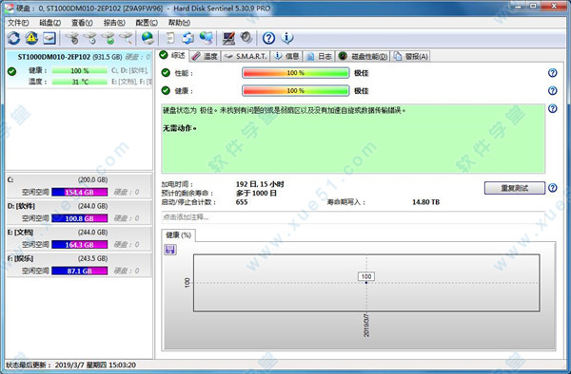Open the 文件(F) menu
This screenshot has width=571, height=374.
pos(18,23)
